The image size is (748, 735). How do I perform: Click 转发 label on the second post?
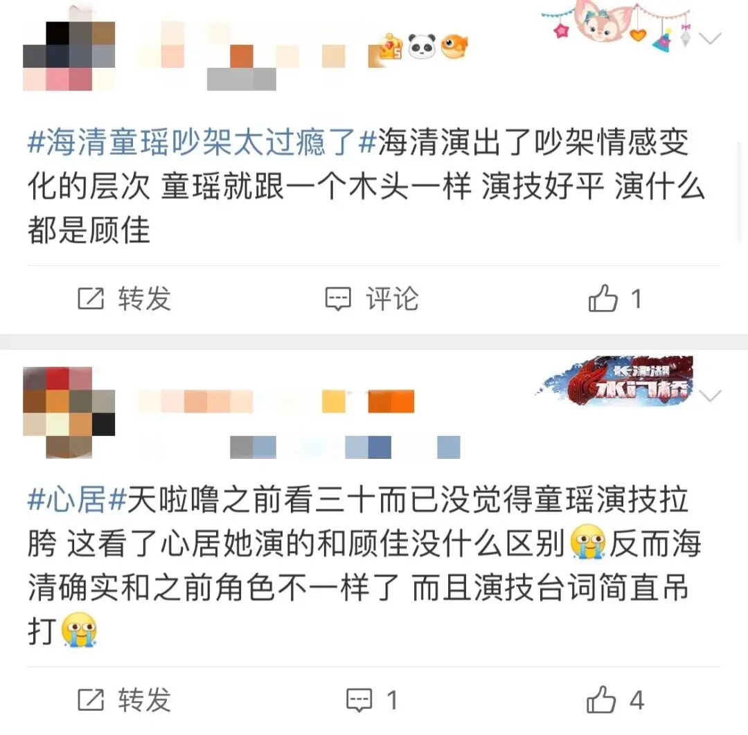[145, 700]
